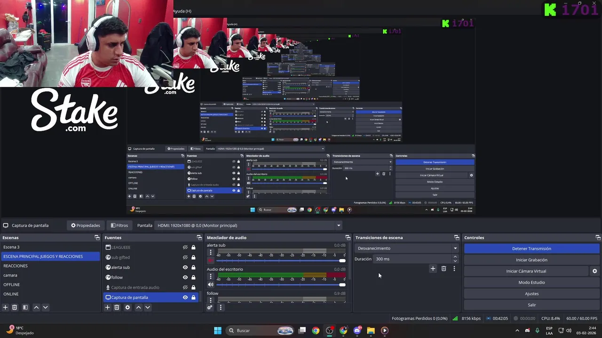Unlock the alerta sub source

tap(193, 267)
